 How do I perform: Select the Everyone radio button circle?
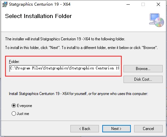(x=14, y=106)
